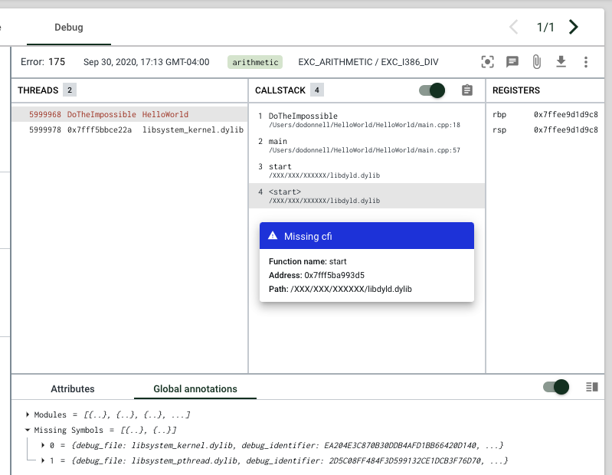Open the three-dot more options menu
Viewport: 612px width, 475px height.
pyautogui.click(x=586, y=62)
